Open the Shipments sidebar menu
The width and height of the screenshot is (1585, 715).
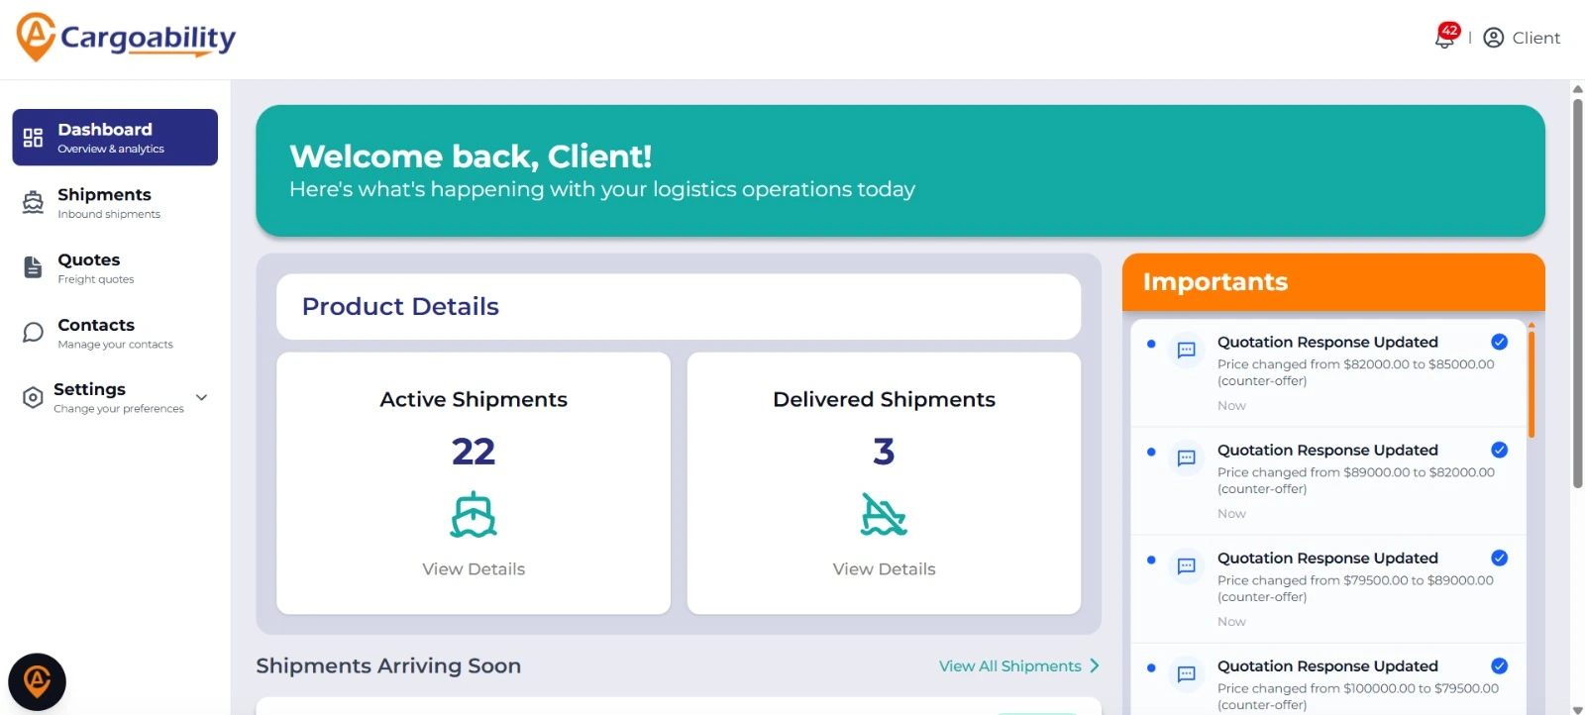point(104,202)
